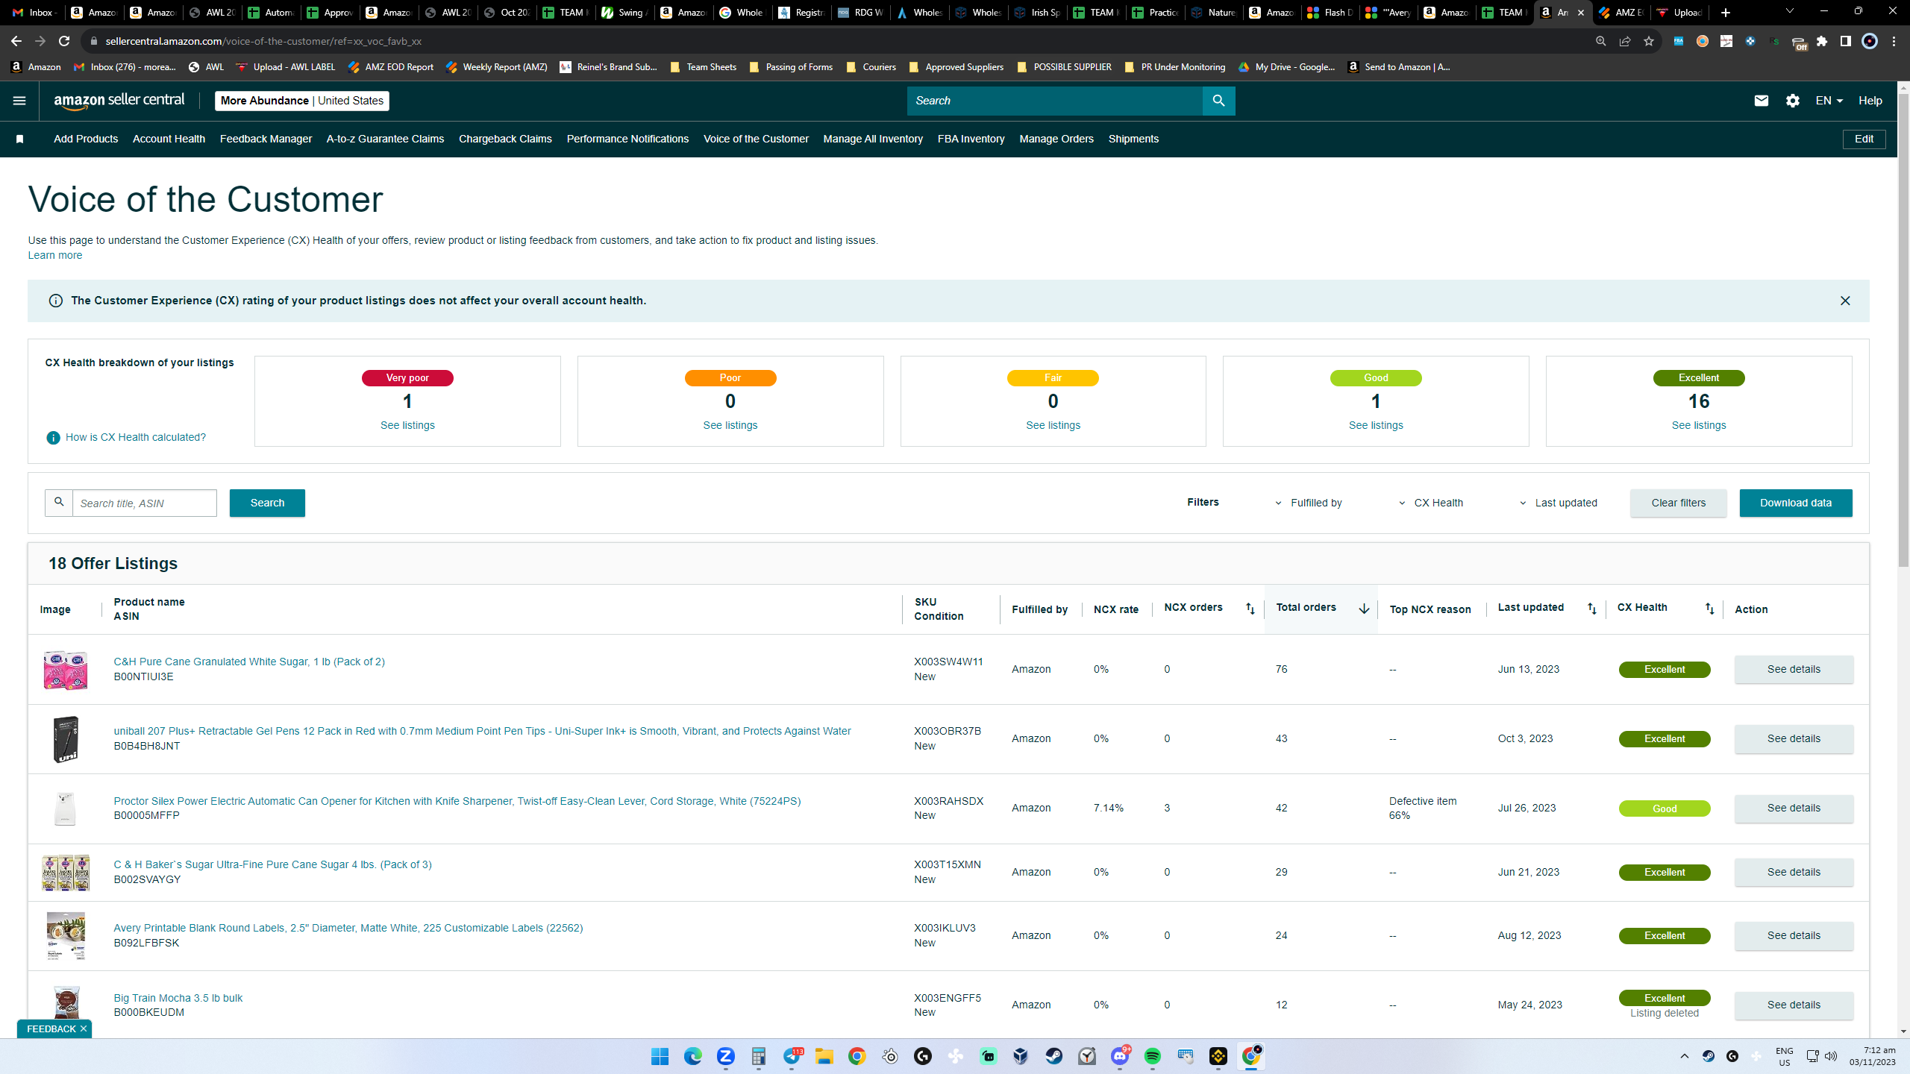Bookmark this page with star icon
The width and height of the screenshot is (1910, 1074).
pos(1649,41)
